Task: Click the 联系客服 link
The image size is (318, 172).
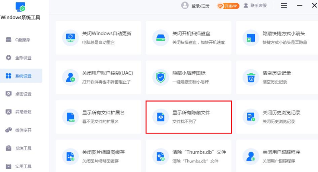Action: click(258, 6)
